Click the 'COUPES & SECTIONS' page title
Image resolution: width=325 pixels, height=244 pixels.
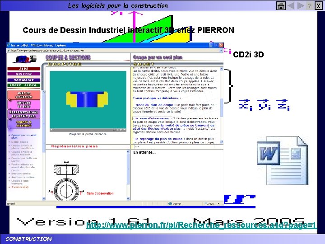[68, 57]
